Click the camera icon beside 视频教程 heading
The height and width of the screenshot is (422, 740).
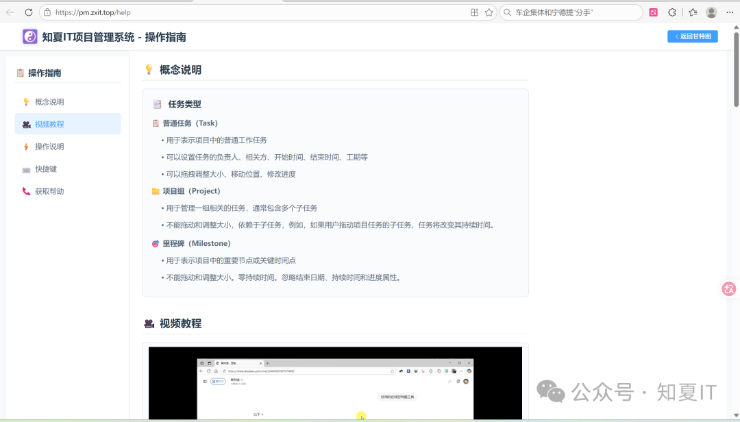(x=149, y=324)
